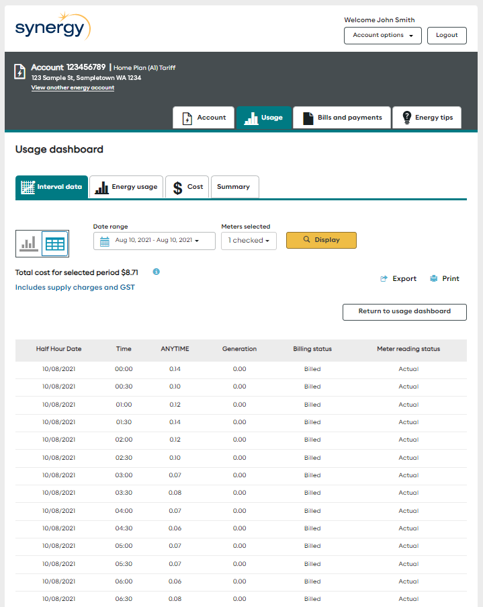This screenshot has width=483, height=607.
Task: Click the lightbulb Energy tips icon
Action: point(407,117)
